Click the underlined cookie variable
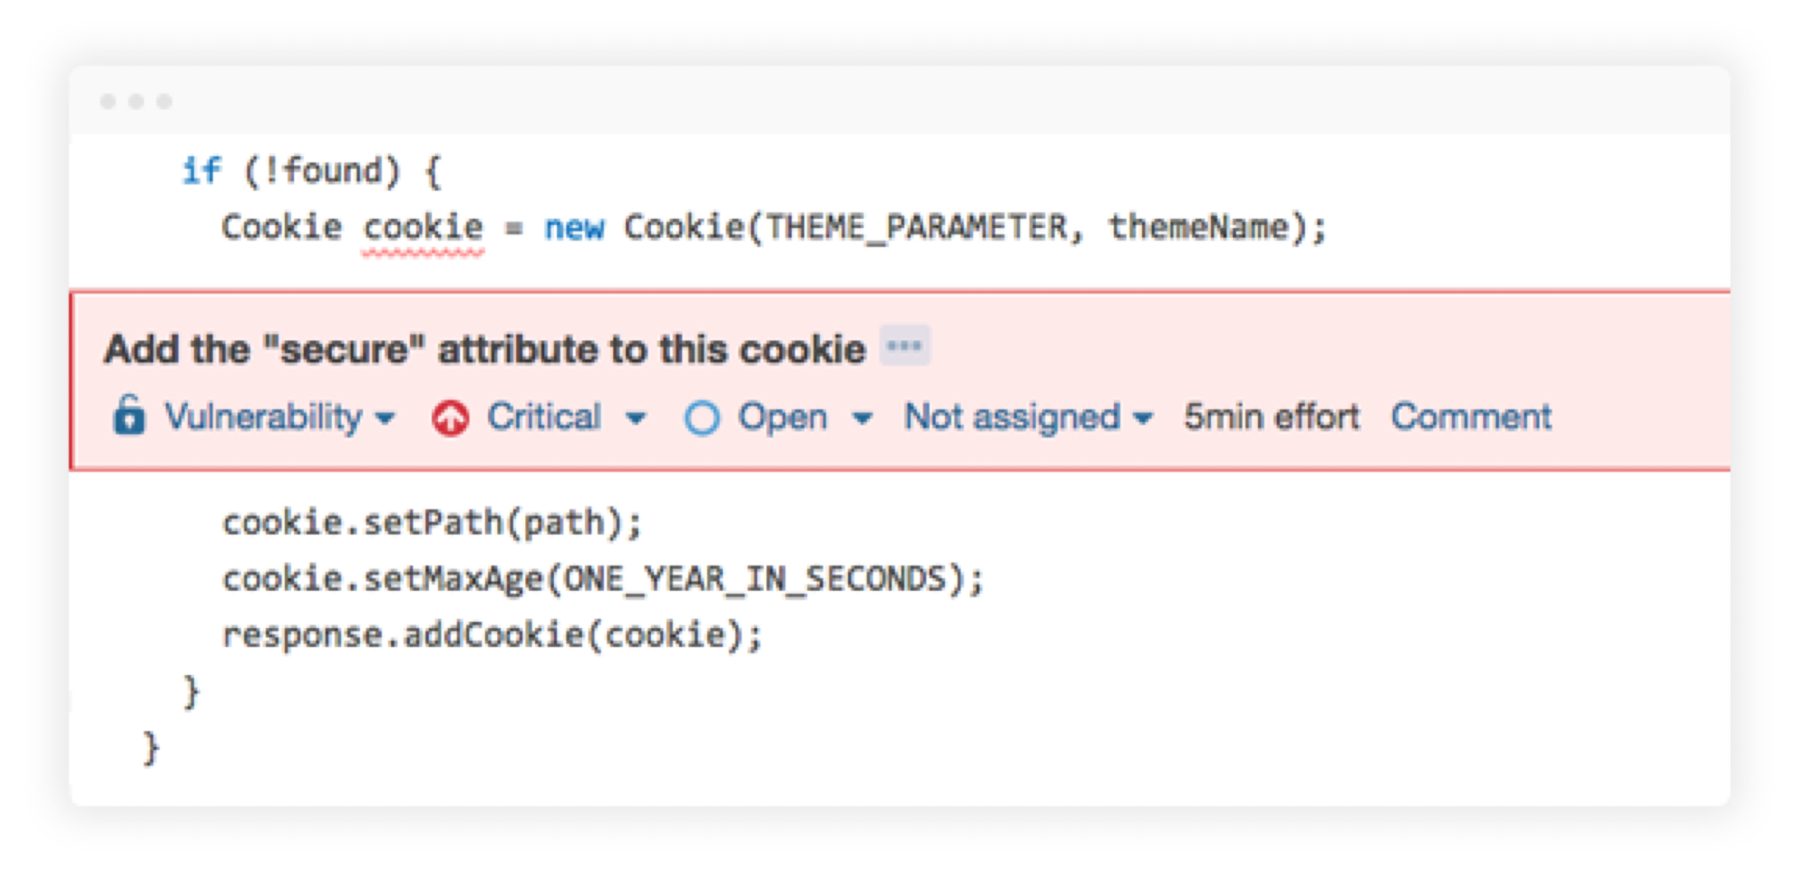This screenshot has height=875, width=1793. (423, 228)
